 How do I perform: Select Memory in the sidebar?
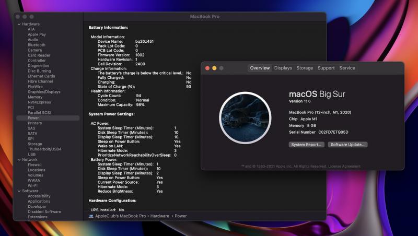[x=35, y=97]
